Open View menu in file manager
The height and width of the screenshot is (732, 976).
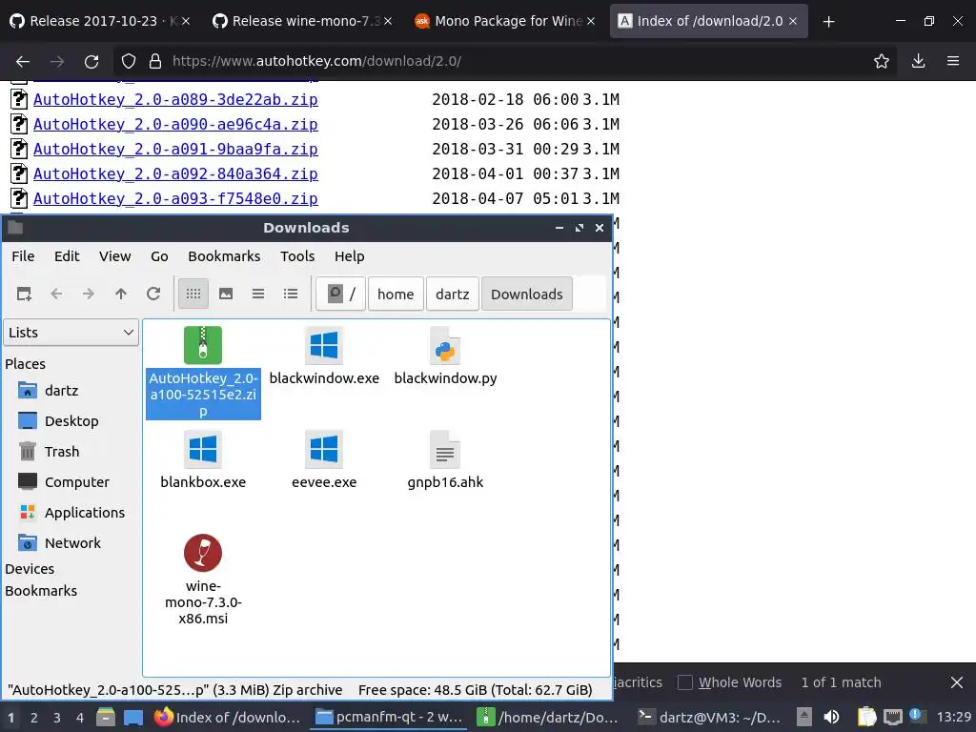click(115, 256)
